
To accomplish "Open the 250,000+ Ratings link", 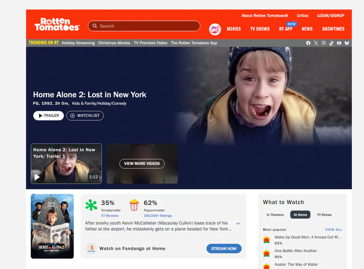I will (158, 216).
